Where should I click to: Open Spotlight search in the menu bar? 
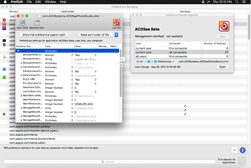click(237, 2)
